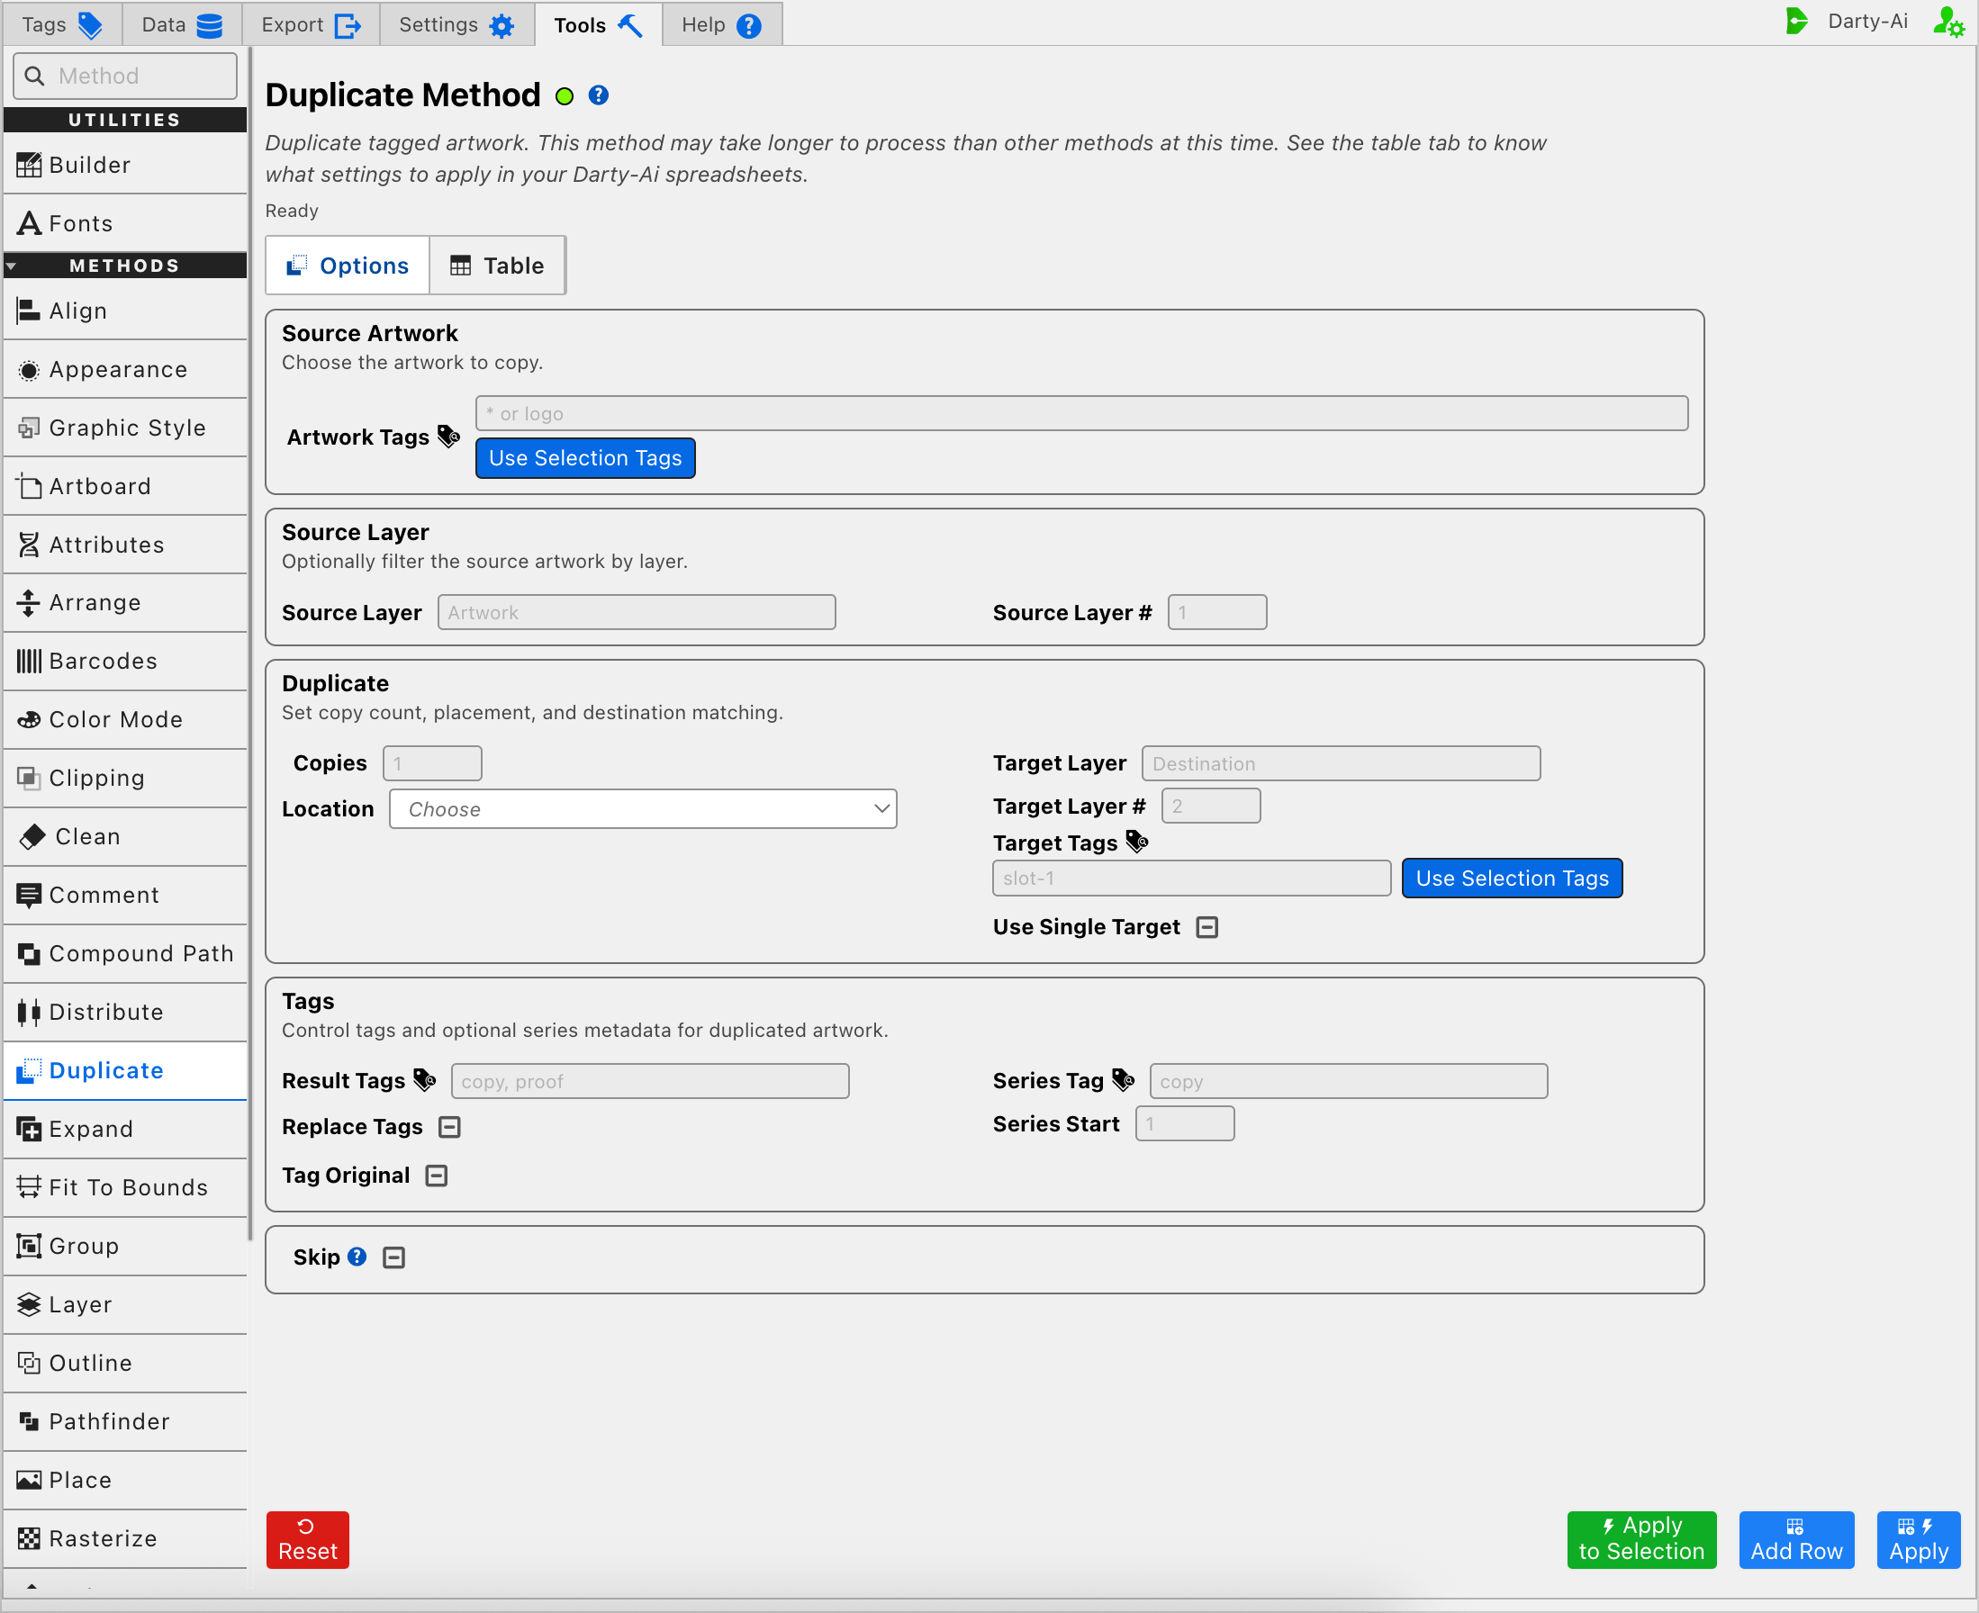This screenshot has width=1979, height=1613.
Task: Click the Source Layer # field
Action: click(x=1217, y=612)
